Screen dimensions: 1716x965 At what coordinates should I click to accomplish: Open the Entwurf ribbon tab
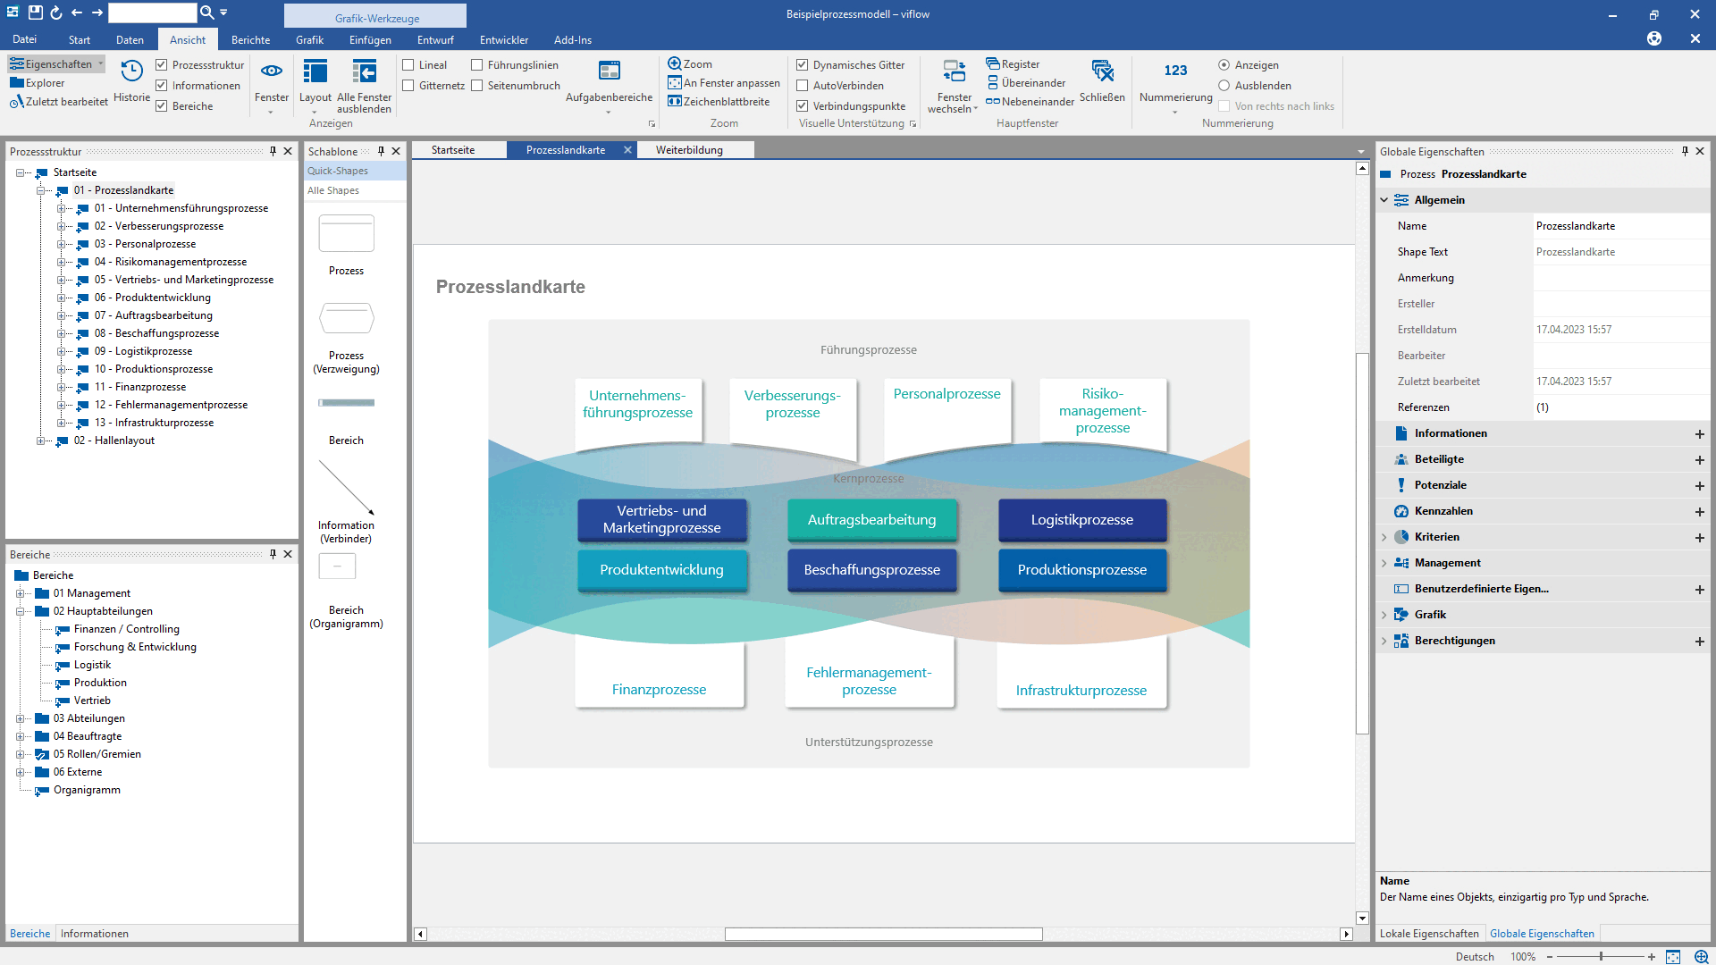tap(435, 40)
